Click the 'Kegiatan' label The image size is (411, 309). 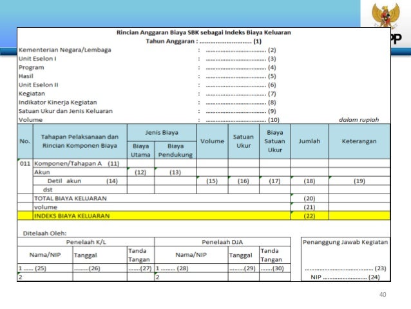pyautogui.click(x=32, y=94)
